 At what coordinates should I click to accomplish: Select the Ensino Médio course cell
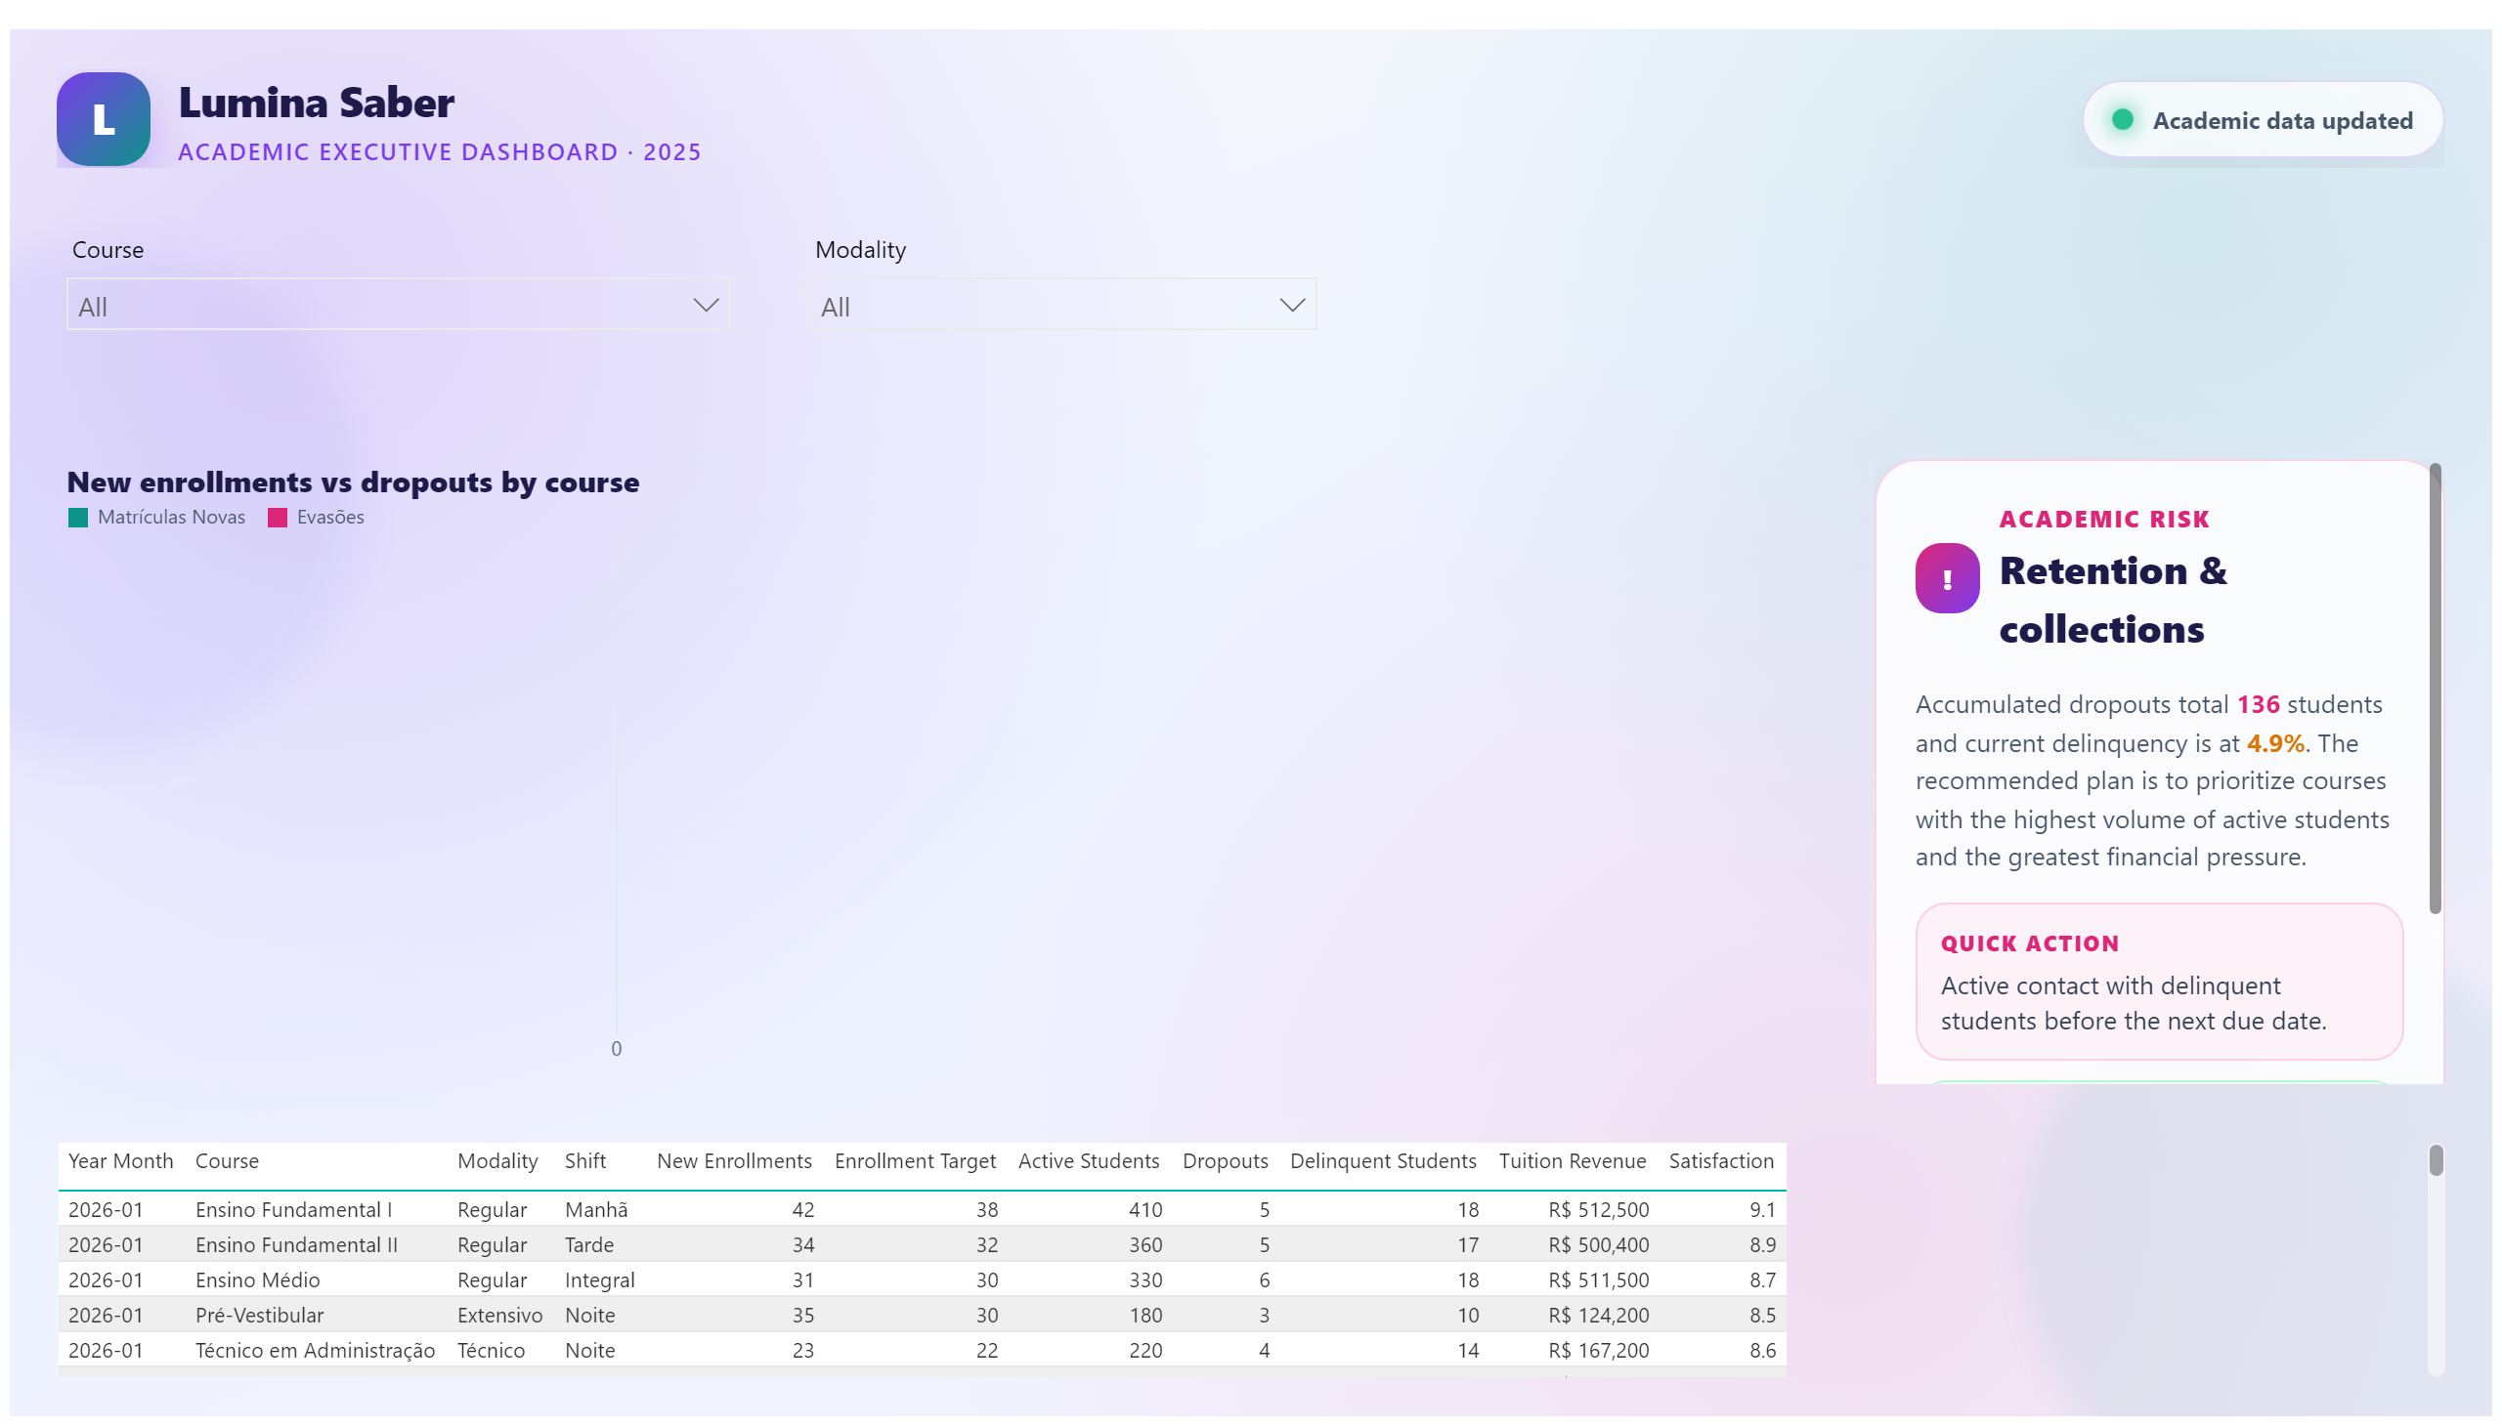(257, 1280)
